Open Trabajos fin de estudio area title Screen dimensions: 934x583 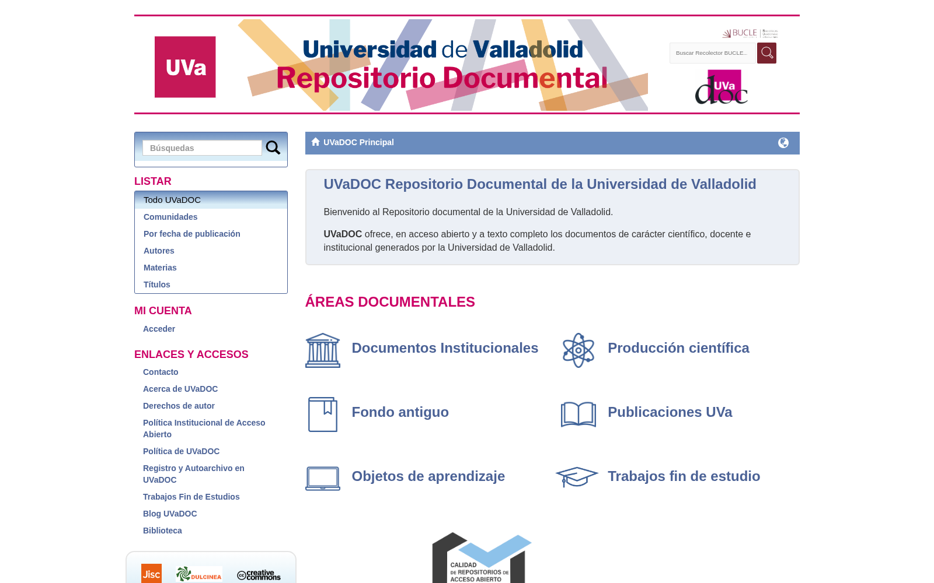pyautogui.click(x=684, y=476)
